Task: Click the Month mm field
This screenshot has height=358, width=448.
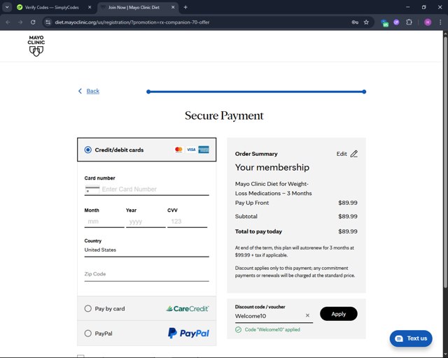Action: (104, 222)
